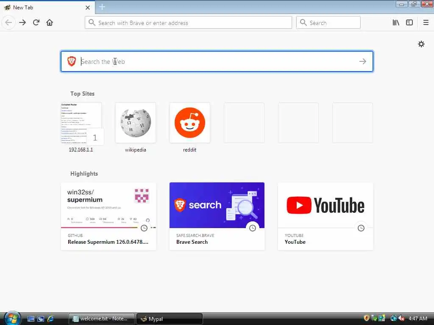Open the reddit top site tile
Image resolution: width=434 pixels, height=325 pixels.
pyautogui.click(x=189, y=123)
